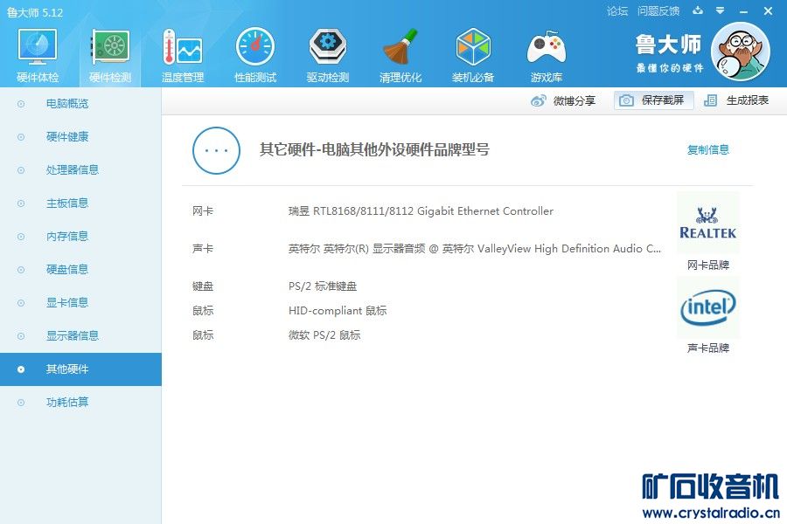This screenshot has width=787, height=524.
Task: Close the 鲁大师 window
Action: click(768, 10)
